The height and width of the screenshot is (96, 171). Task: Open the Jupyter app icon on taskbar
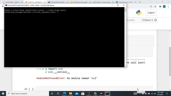pos(89,94)
